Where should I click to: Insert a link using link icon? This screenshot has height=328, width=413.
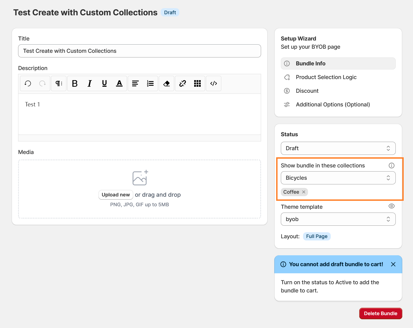click(183, 83)
